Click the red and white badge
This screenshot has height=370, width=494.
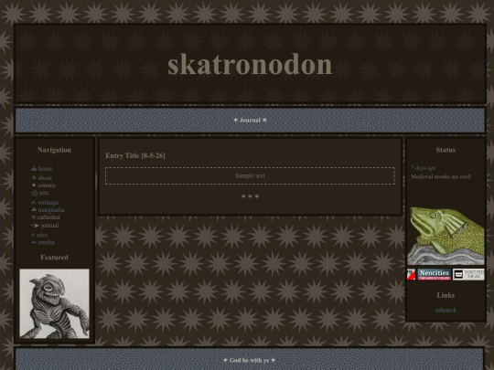[x=411, y=274]
